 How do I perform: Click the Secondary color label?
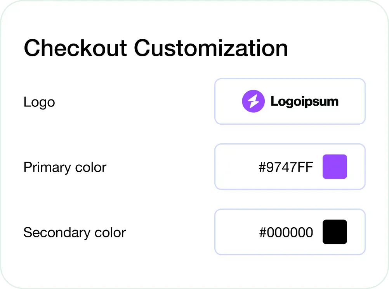74,232
